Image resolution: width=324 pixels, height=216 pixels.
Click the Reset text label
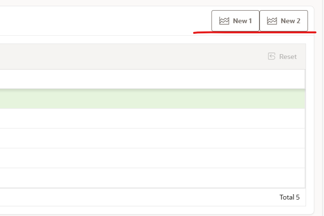point(288,57)
